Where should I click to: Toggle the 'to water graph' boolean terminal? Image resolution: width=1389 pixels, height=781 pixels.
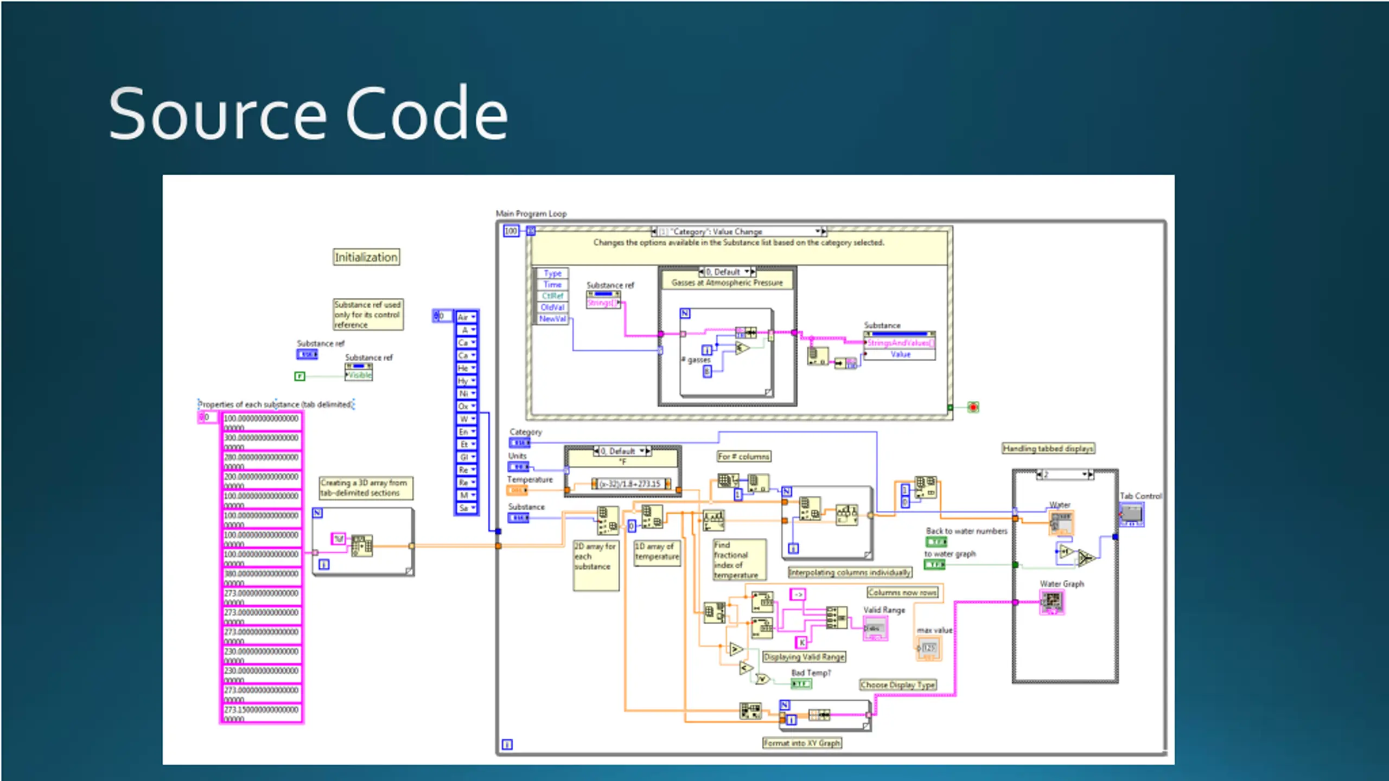(934, 565)
